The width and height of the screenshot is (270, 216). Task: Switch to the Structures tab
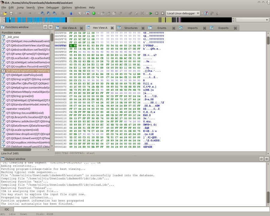coord(131,28)
